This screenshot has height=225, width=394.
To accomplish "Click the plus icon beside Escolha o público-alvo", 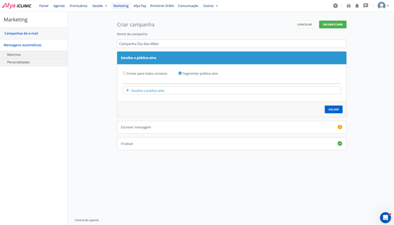I will (x=128, y=90).
